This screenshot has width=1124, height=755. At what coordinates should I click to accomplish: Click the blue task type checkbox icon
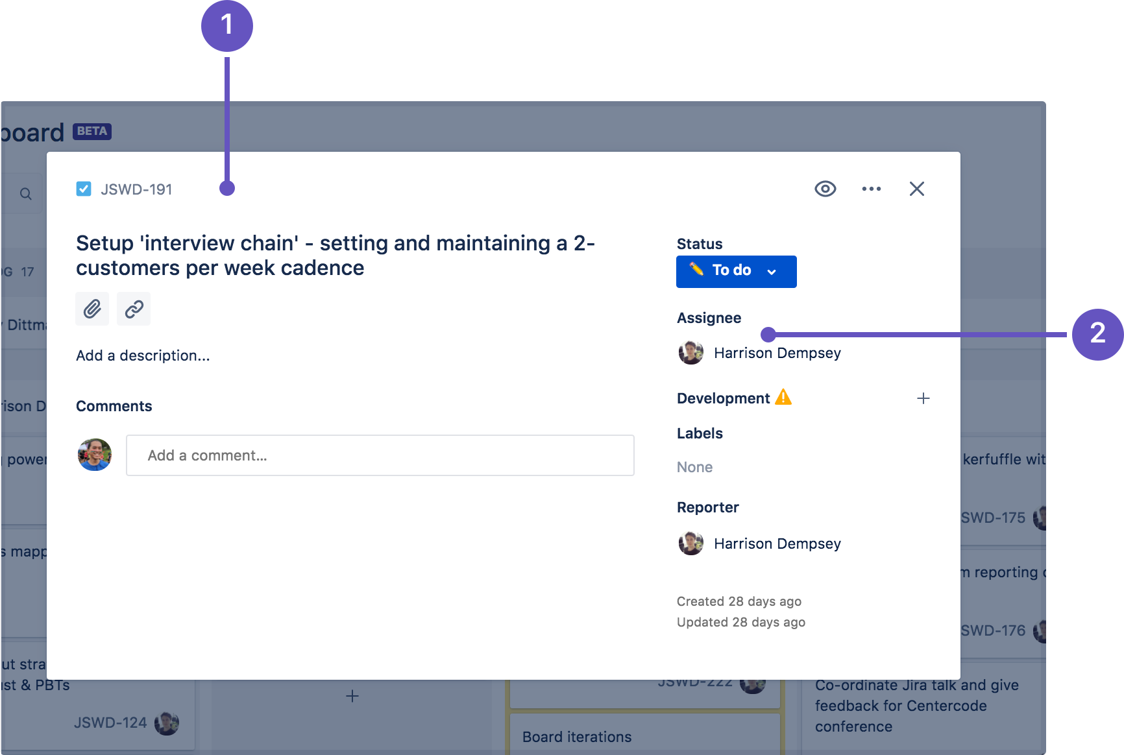(x=84, y=189)
